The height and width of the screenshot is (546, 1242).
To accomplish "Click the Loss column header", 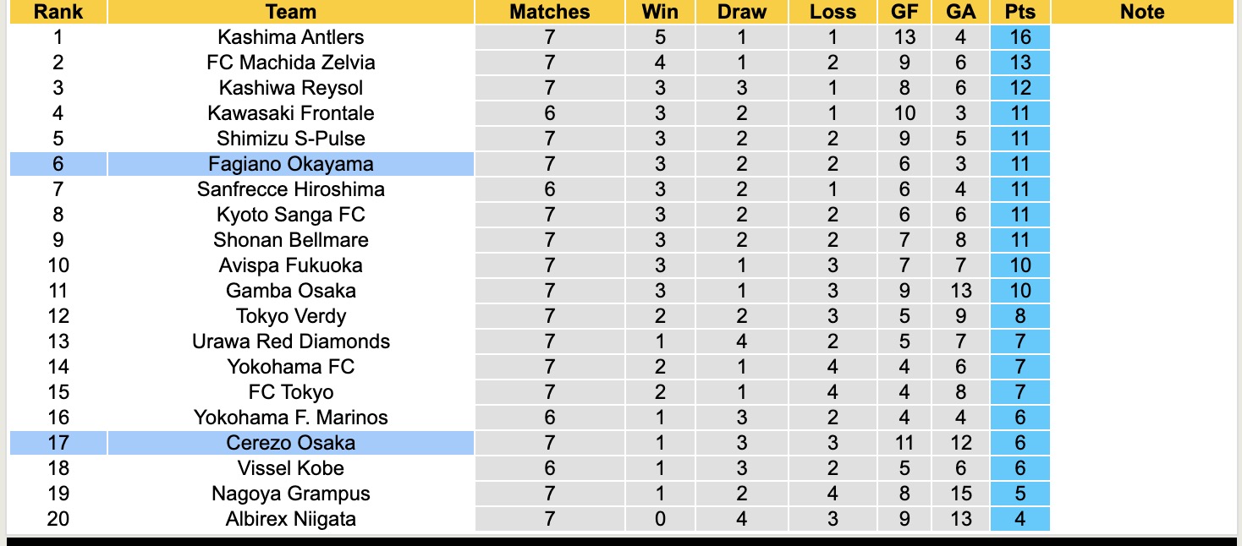I will click(833, 12).
